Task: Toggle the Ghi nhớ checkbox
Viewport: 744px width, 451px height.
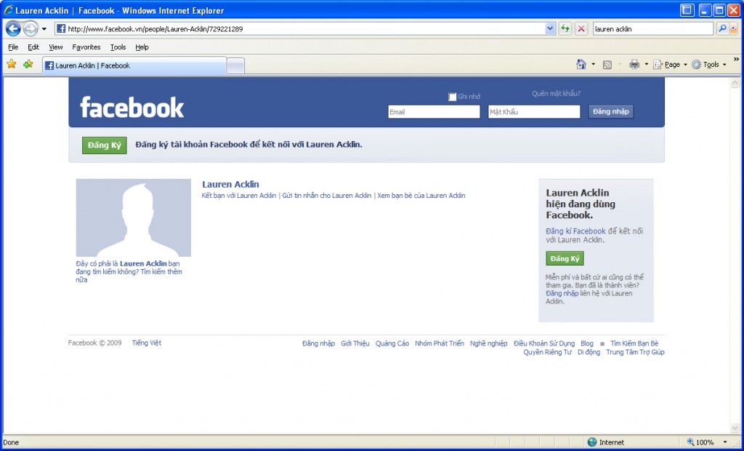Action: tap(452, 97)
